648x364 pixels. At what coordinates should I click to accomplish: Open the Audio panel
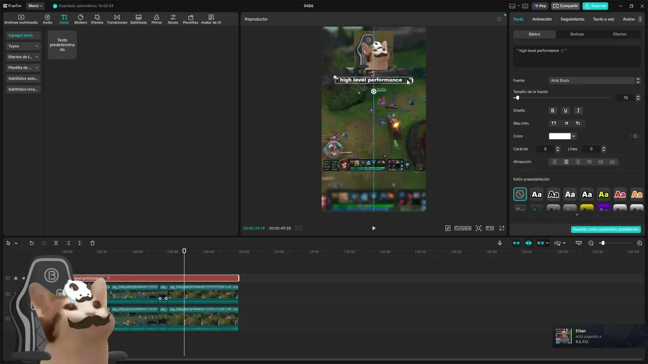point(48,20)
